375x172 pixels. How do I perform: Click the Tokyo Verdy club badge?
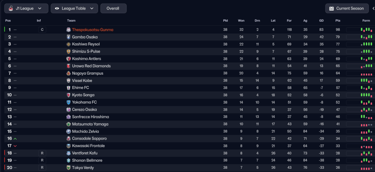tap(69, 168)
